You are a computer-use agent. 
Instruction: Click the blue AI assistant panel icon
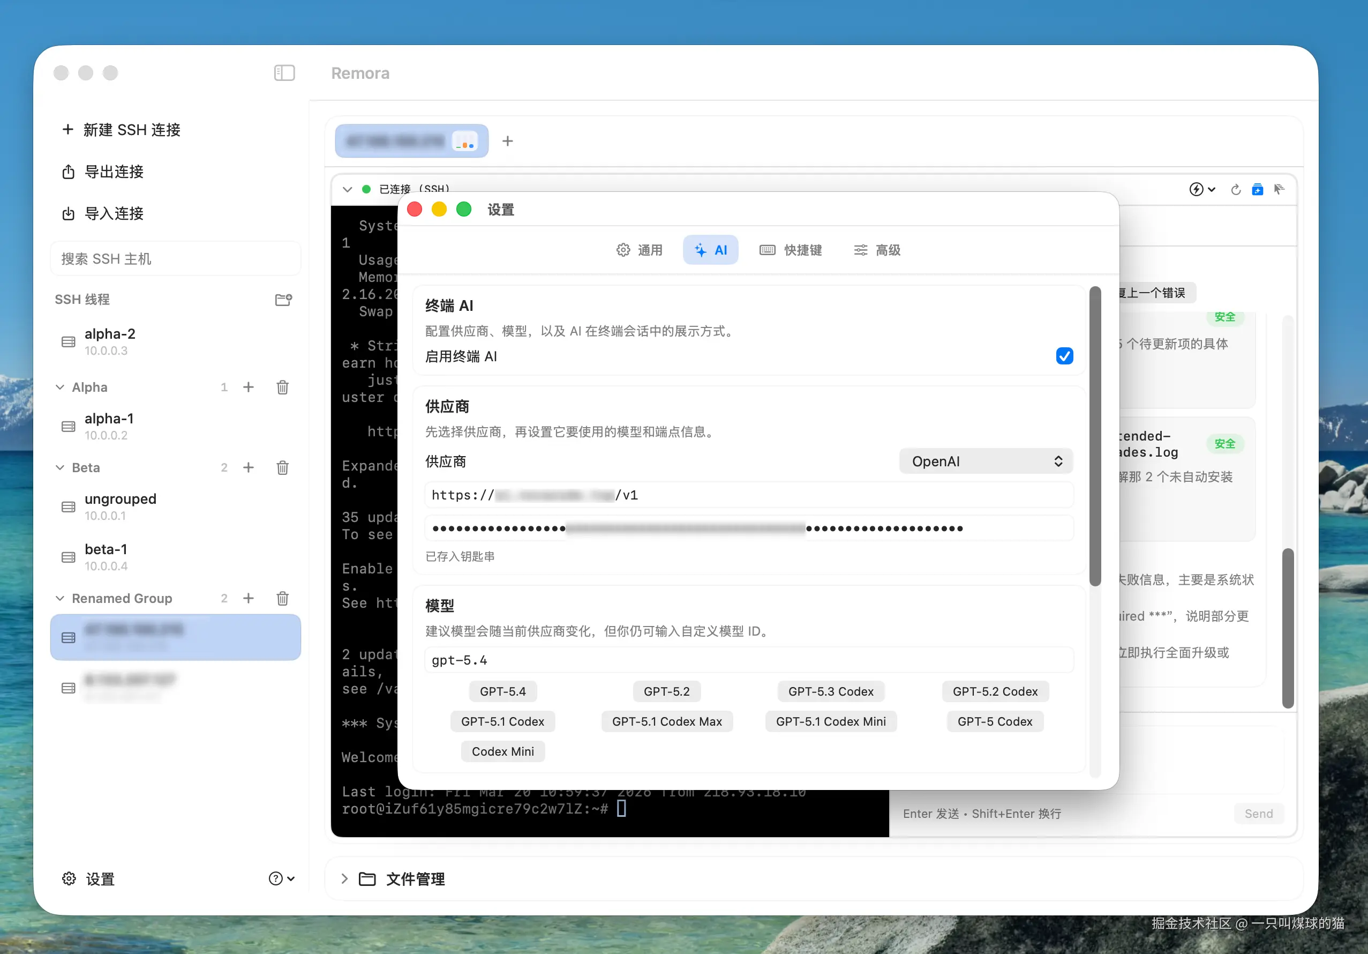tap(1257, 190)
